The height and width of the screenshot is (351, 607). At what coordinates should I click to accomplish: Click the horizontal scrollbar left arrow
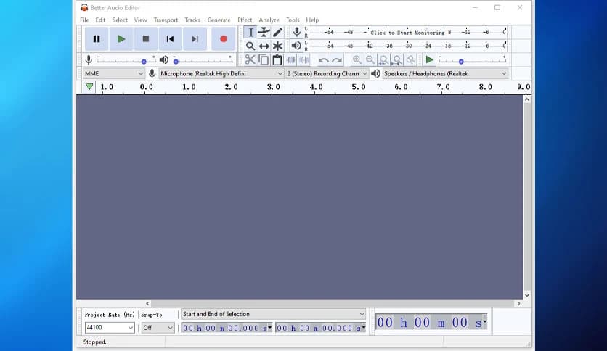click(x=147, y=303)
